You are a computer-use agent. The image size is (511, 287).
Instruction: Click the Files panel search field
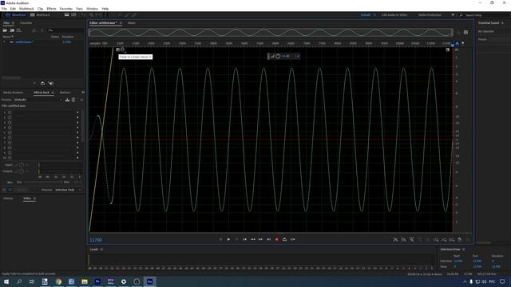pyautogui.click(x=66, y=30)
